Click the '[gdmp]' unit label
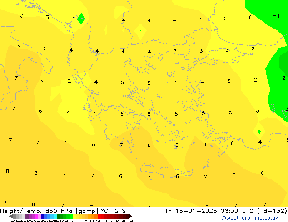 (x=87, y=211)
